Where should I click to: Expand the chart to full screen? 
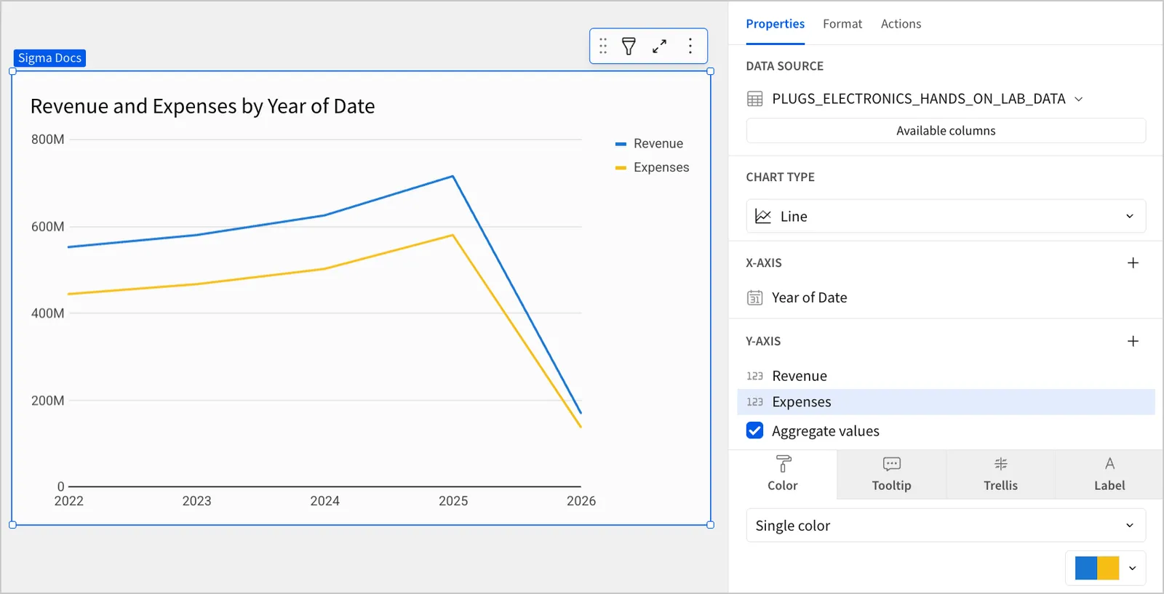660,47
